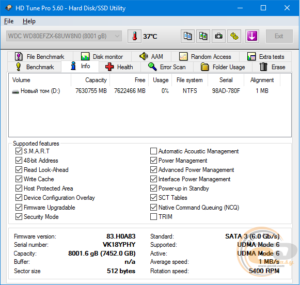Image resolution: width=300 pixels, height=285 pixels.
Task: Copy info to clipboard icon
Action: [x=187, y=36]
